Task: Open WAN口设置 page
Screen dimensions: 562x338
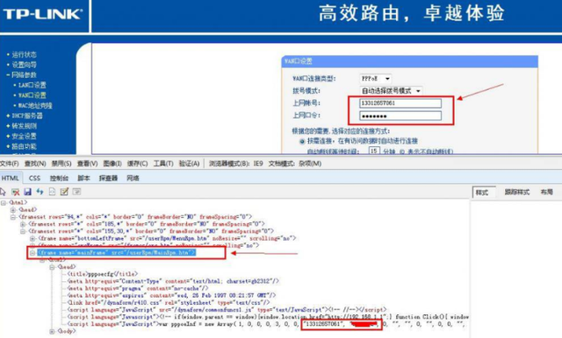Action: pos(32,95)
